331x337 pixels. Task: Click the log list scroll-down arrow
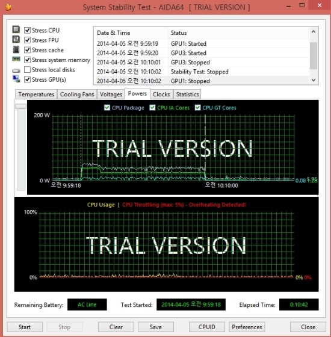[x=314, y=80]
